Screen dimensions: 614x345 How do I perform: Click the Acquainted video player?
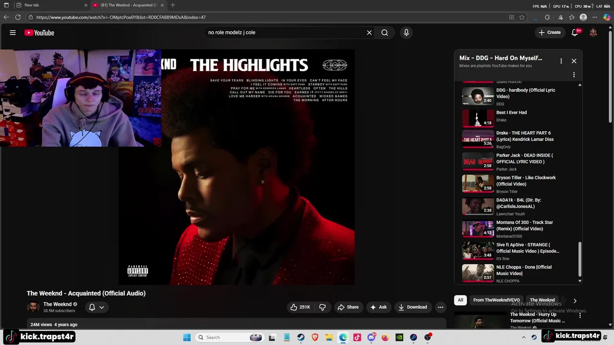[x=237, y=167]
